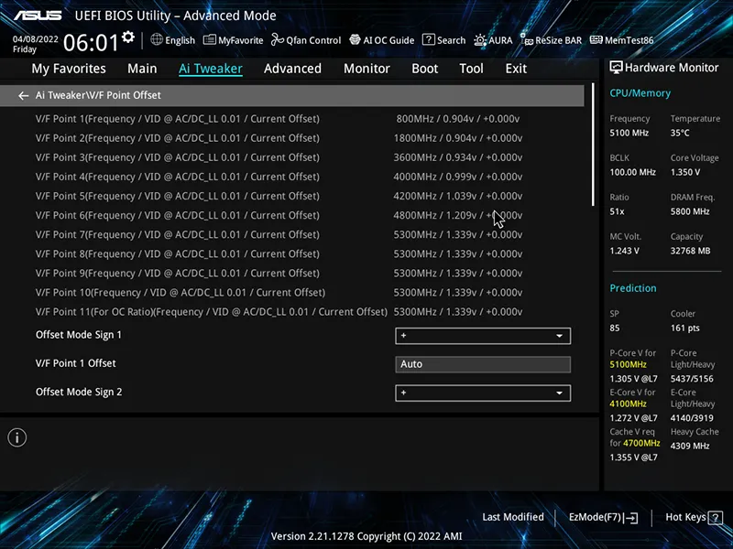
Task: Click the 5100 MHz frequency value
Action: [629, 133]
